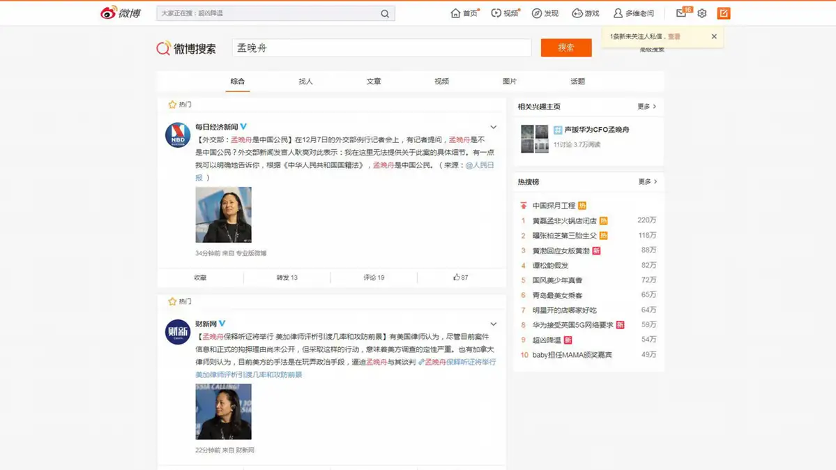The height and width of the screenshot is (470, 836).
Task: Expand 更多 next to 相关兴趣主页
Action: 647,107
